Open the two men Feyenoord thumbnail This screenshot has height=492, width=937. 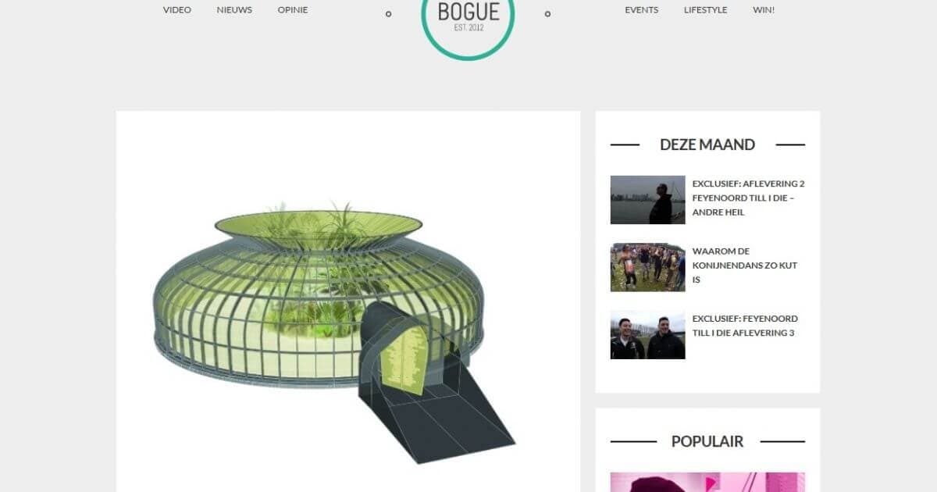tap(647, 335)
